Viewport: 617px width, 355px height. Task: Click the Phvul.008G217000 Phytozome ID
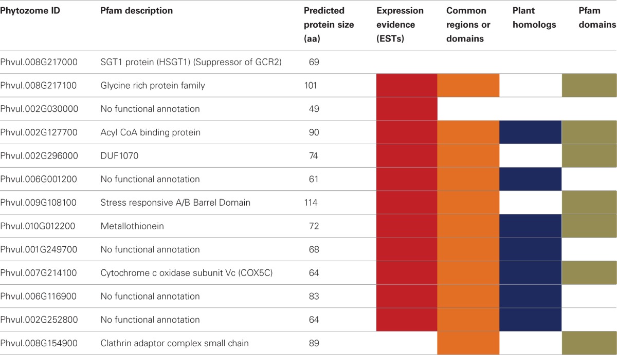pyautogui.click(x=39, y=62)
